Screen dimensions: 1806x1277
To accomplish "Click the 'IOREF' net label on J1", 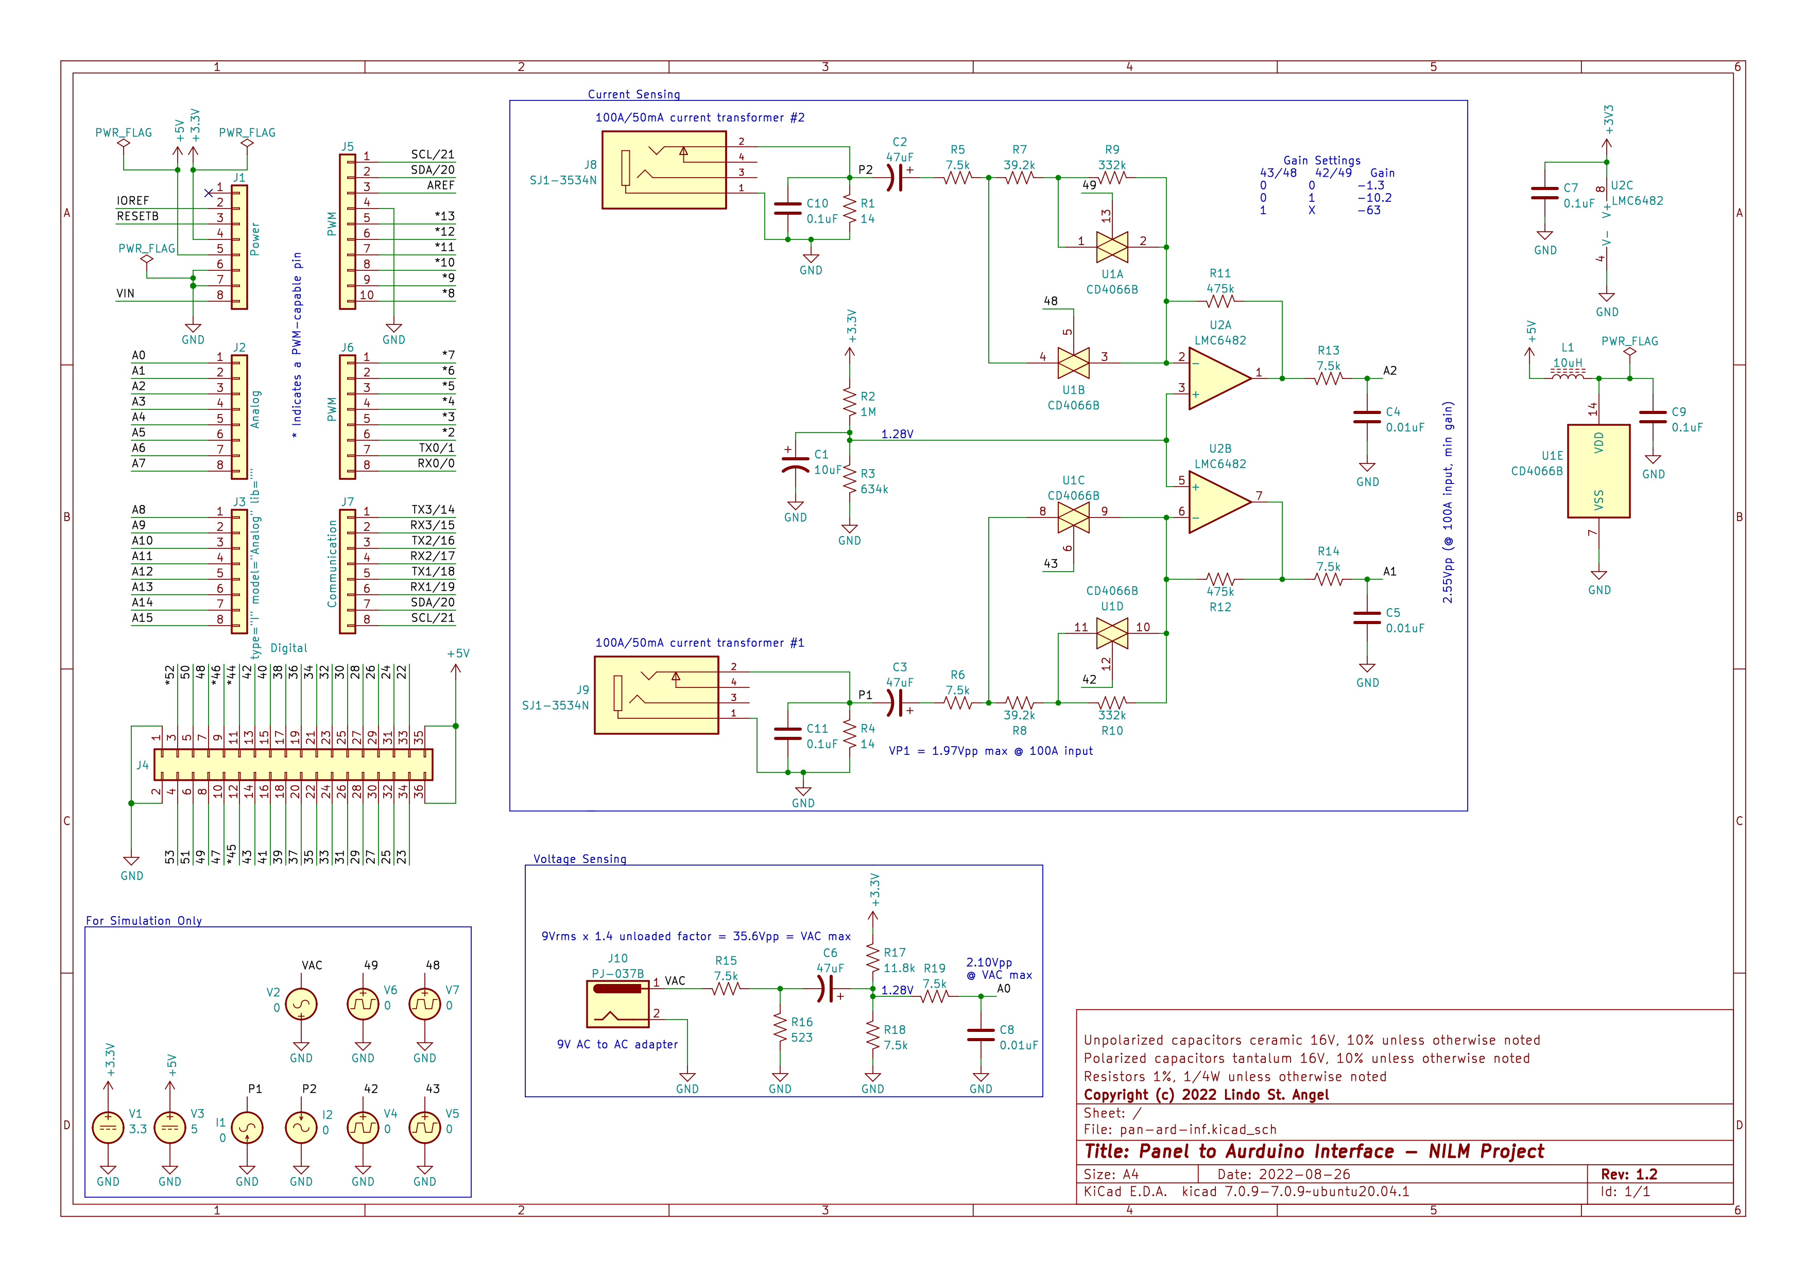I will 132,200.
